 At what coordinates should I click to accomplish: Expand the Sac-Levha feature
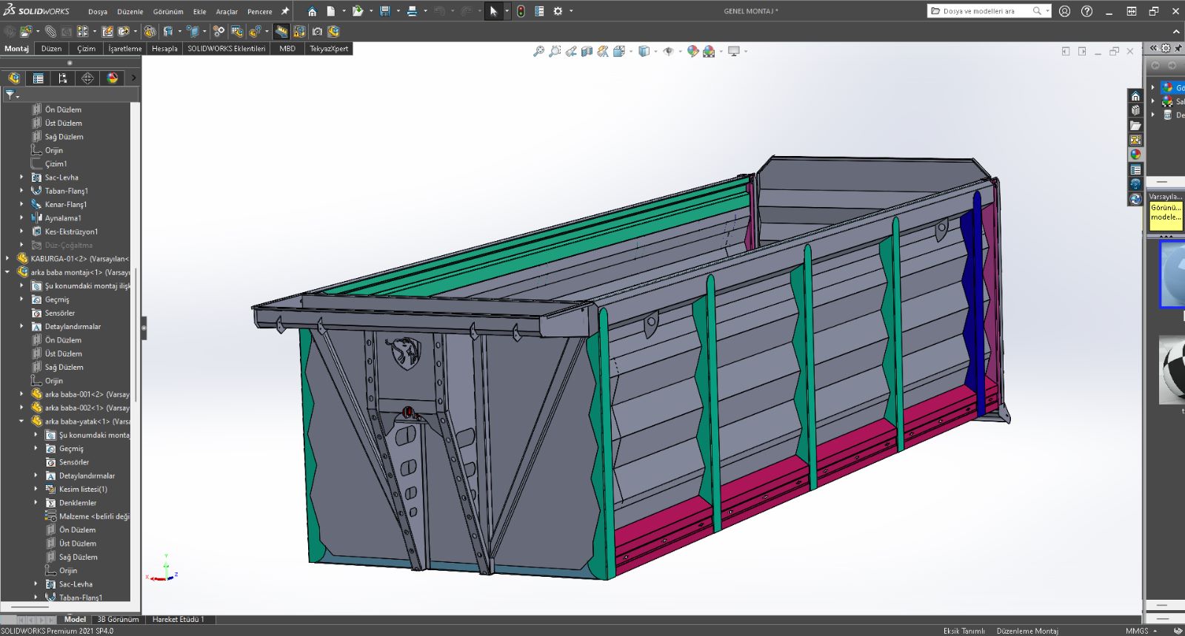point(21,177)
